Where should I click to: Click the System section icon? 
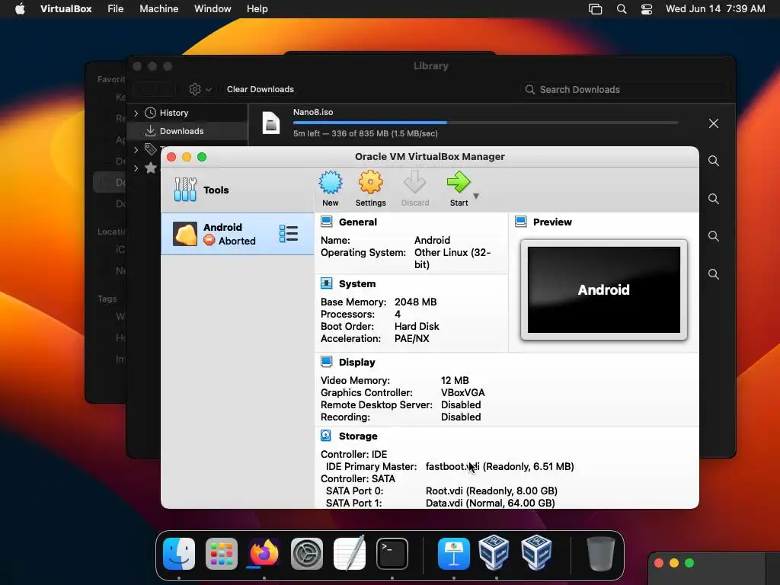pyautogui.click(x=326, y=283)
